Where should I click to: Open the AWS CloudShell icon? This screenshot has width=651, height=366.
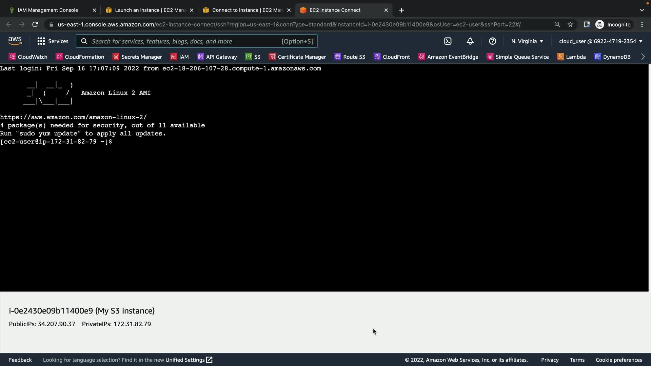448,41
